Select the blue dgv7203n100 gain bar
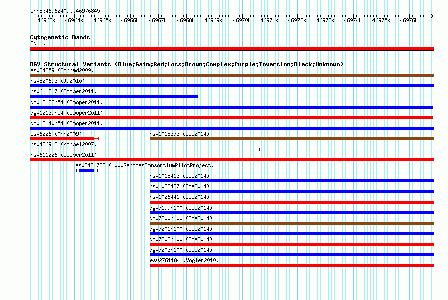Viewport: 448px width, 300px height. [292, 255]
